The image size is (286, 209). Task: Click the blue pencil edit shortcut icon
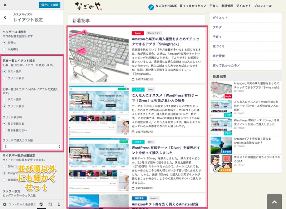click(x=151, y=7)
